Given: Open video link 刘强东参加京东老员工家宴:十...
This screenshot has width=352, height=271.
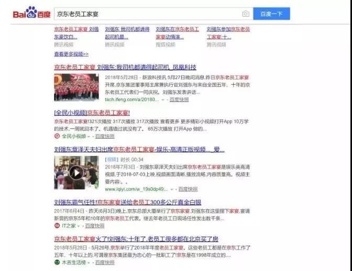Looking at the screenshot, I should [x=228, y=33].
